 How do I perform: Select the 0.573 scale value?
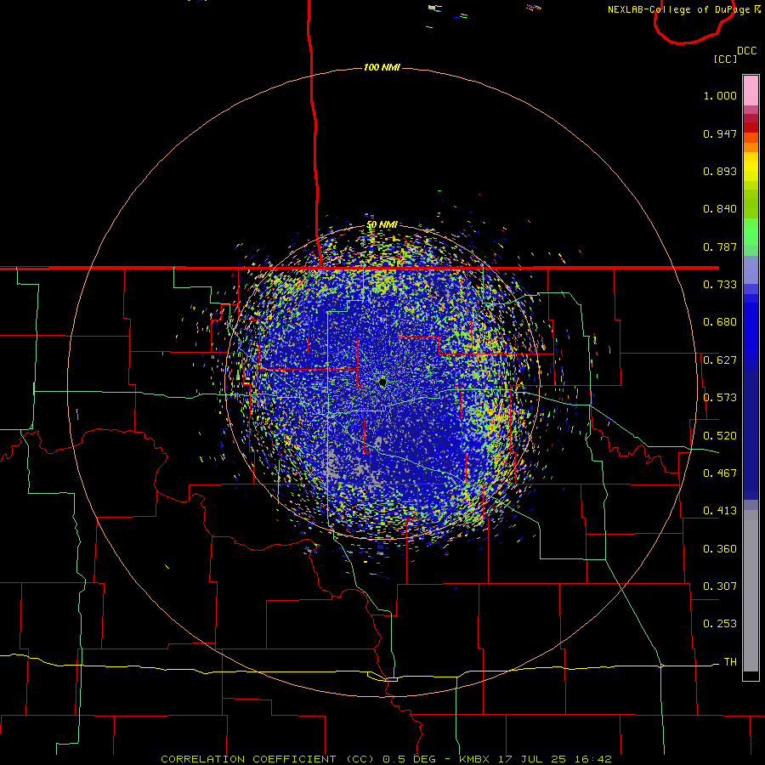[x=720, y=398]
